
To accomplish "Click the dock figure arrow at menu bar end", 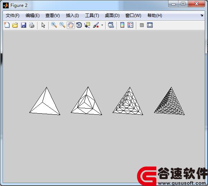I will [x=202, y=16].
